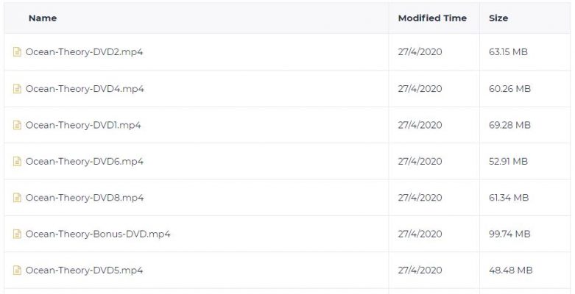The image size is (575, 294).
Task: Select the file icon of Ocean-Theory-DVD1.mp4
Action: (x=17, y=125)
